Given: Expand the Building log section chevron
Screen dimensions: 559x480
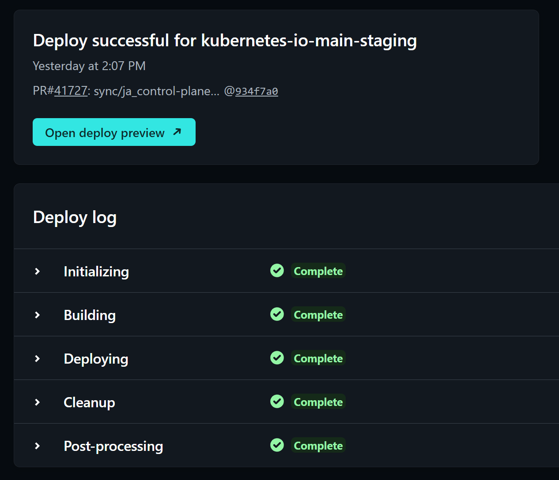Looking at the screenshot, I should click(38, 315).
